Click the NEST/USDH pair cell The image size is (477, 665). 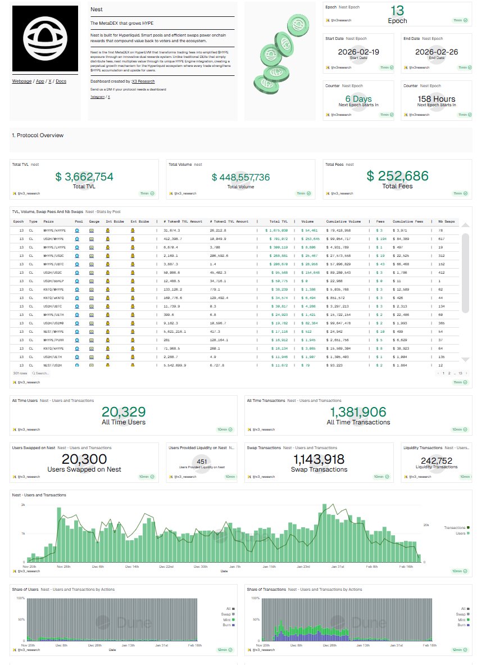point(53,365)
